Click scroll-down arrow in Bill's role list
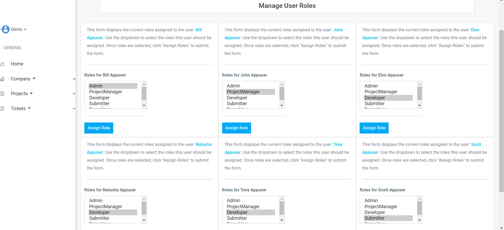 [x=144, y=106]
